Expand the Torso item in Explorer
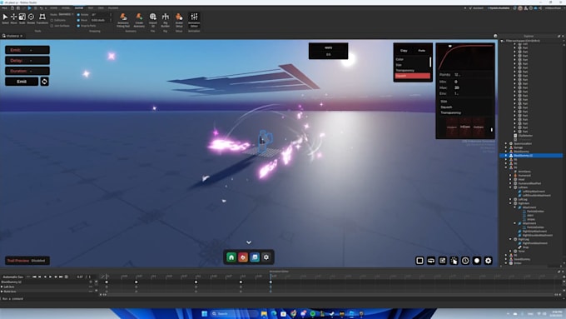Viewport: 566px width, 319px height. tap(510, 251)
